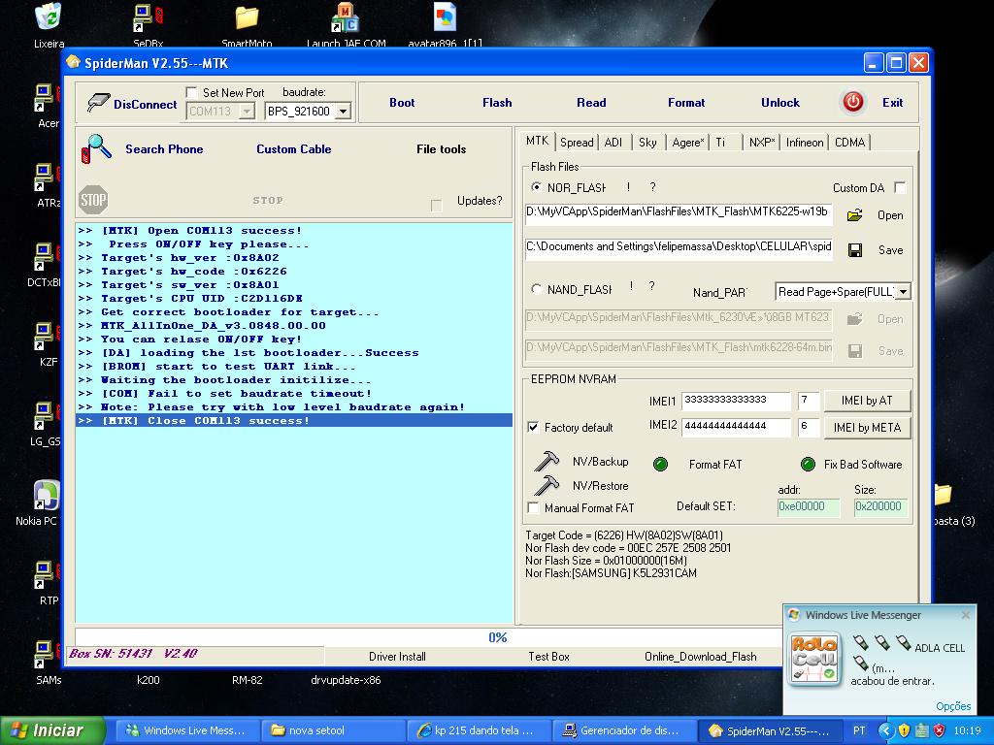Switch to the MTK tab

[x=537, y=141]
